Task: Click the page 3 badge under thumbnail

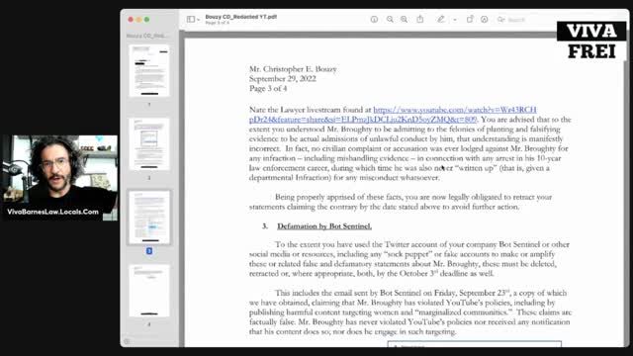Action: click(149, 251)
